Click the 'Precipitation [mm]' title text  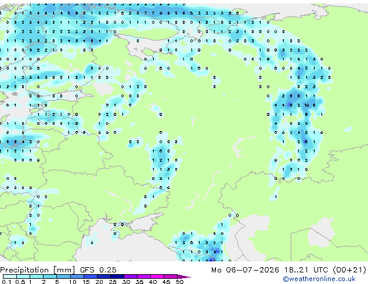38,270
